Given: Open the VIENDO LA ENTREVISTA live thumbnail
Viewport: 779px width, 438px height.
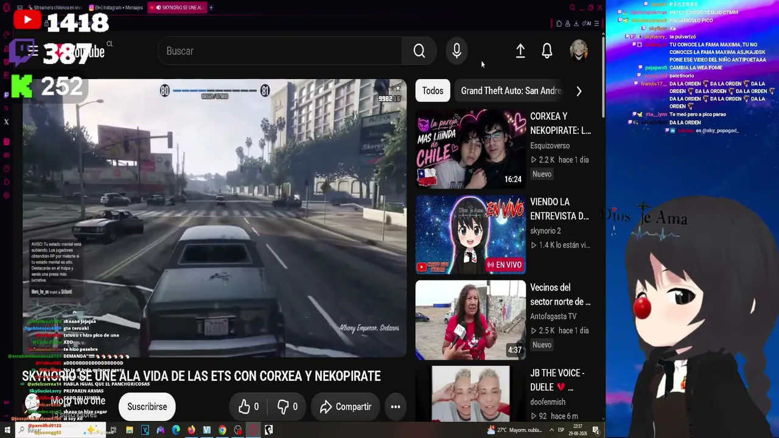Looking at the screenshot, I should (x=470, y=235).
